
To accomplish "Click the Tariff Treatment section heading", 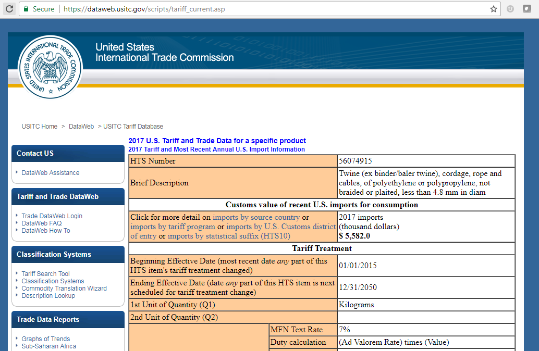I will point(322,248).
